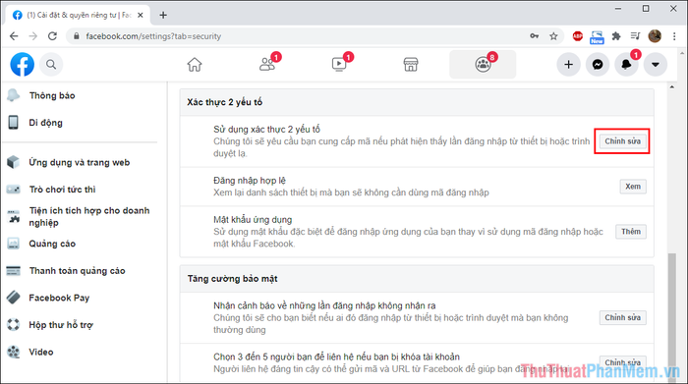Open Chrome three-dot menu
688x384 pixels.
tap(674, 36)
